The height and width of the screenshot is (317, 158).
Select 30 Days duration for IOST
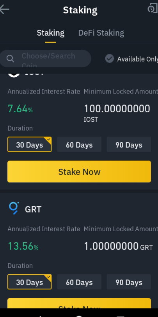click(30, 144)
